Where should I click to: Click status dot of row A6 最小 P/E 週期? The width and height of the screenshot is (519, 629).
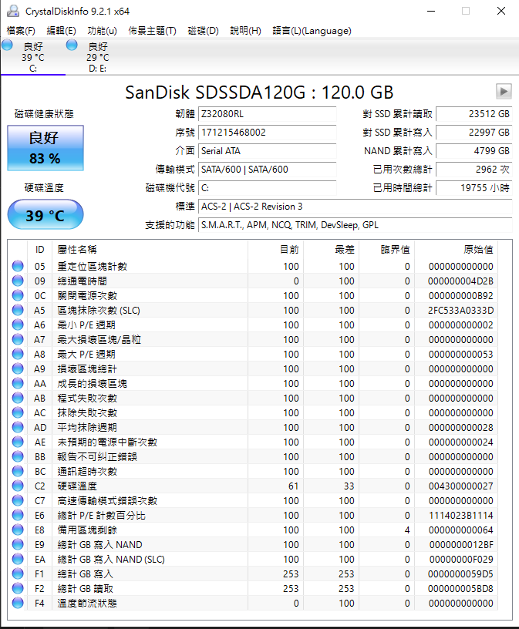(18, 324)
